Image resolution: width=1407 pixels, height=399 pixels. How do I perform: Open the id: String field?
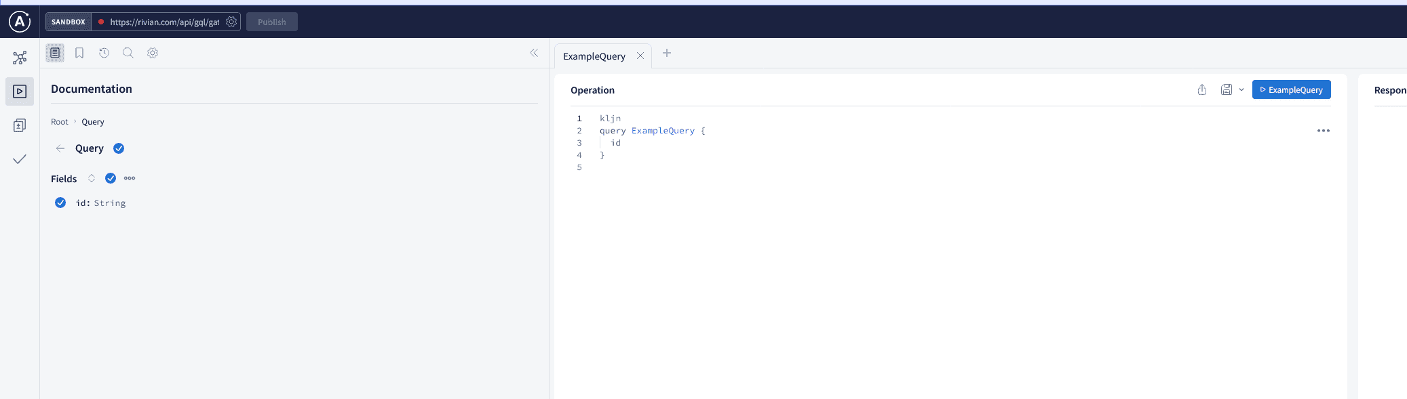coord(101,203)
